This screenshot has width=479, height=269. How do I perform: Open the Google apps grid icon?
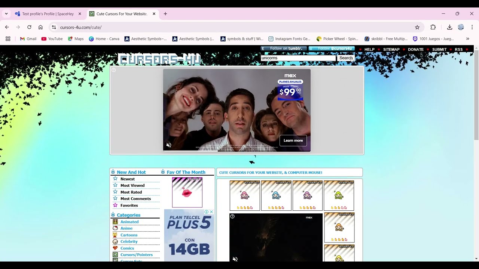8,39
